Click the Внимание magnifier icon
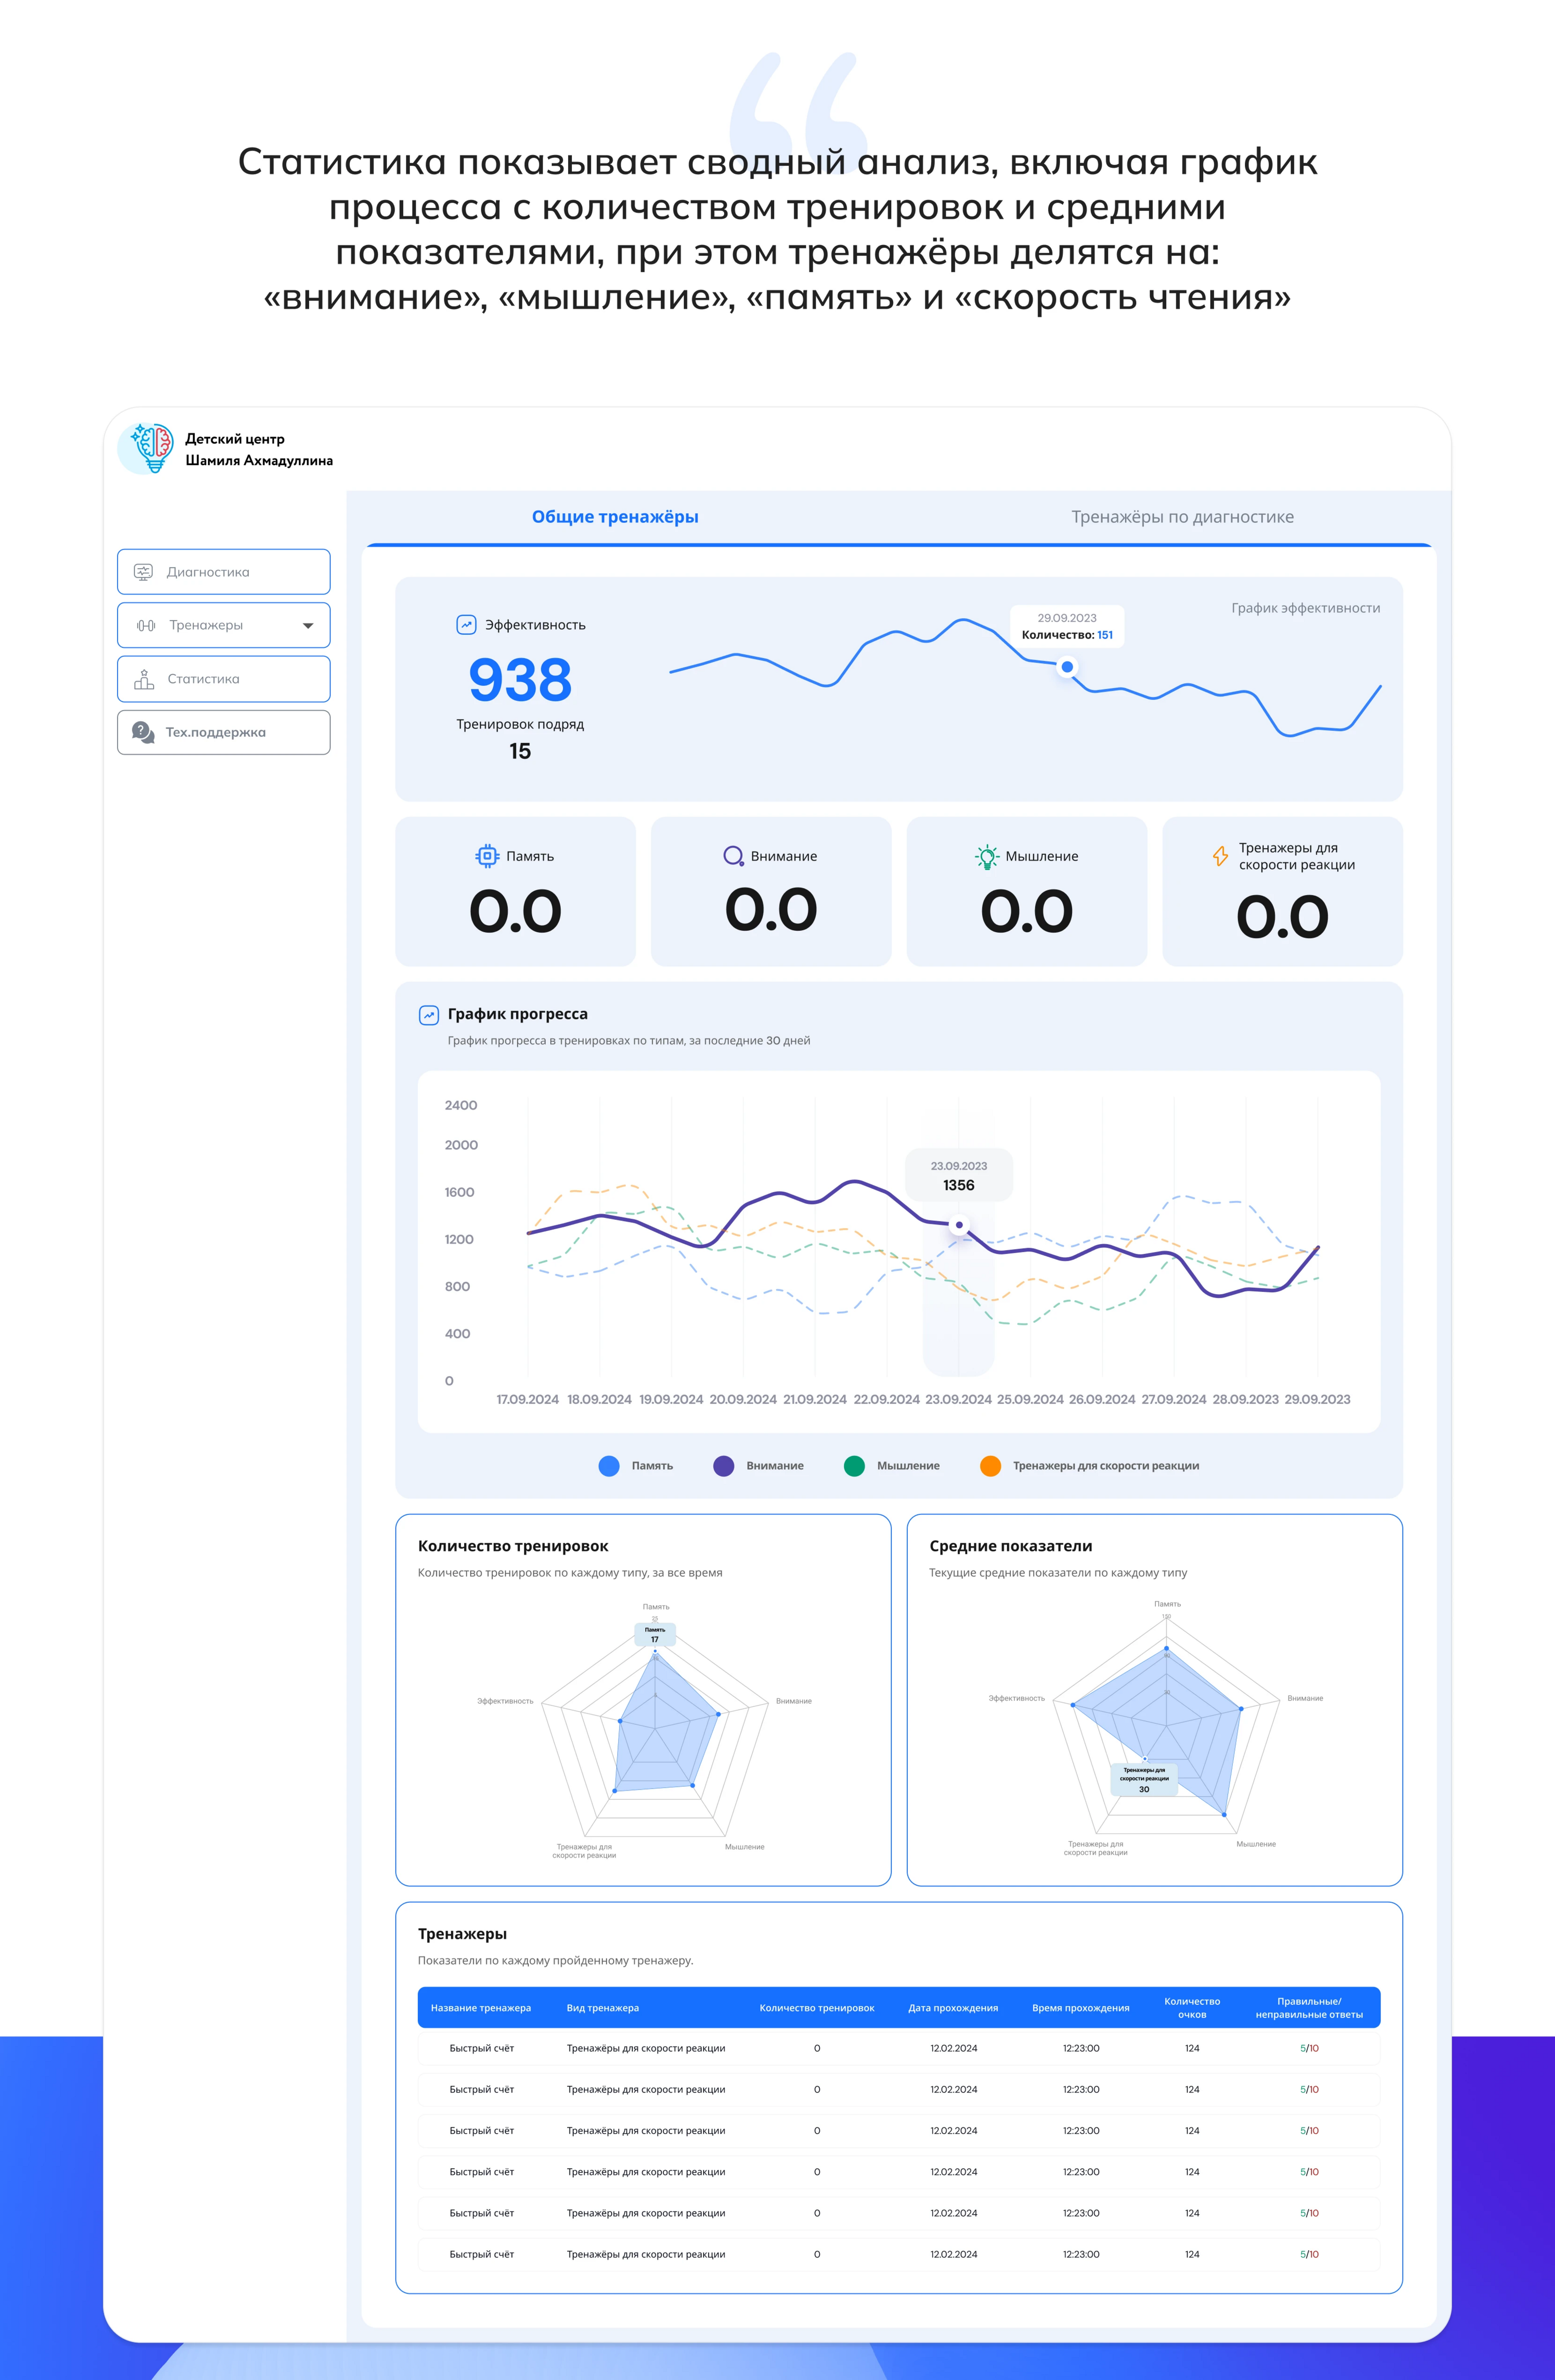 [733, 856]
